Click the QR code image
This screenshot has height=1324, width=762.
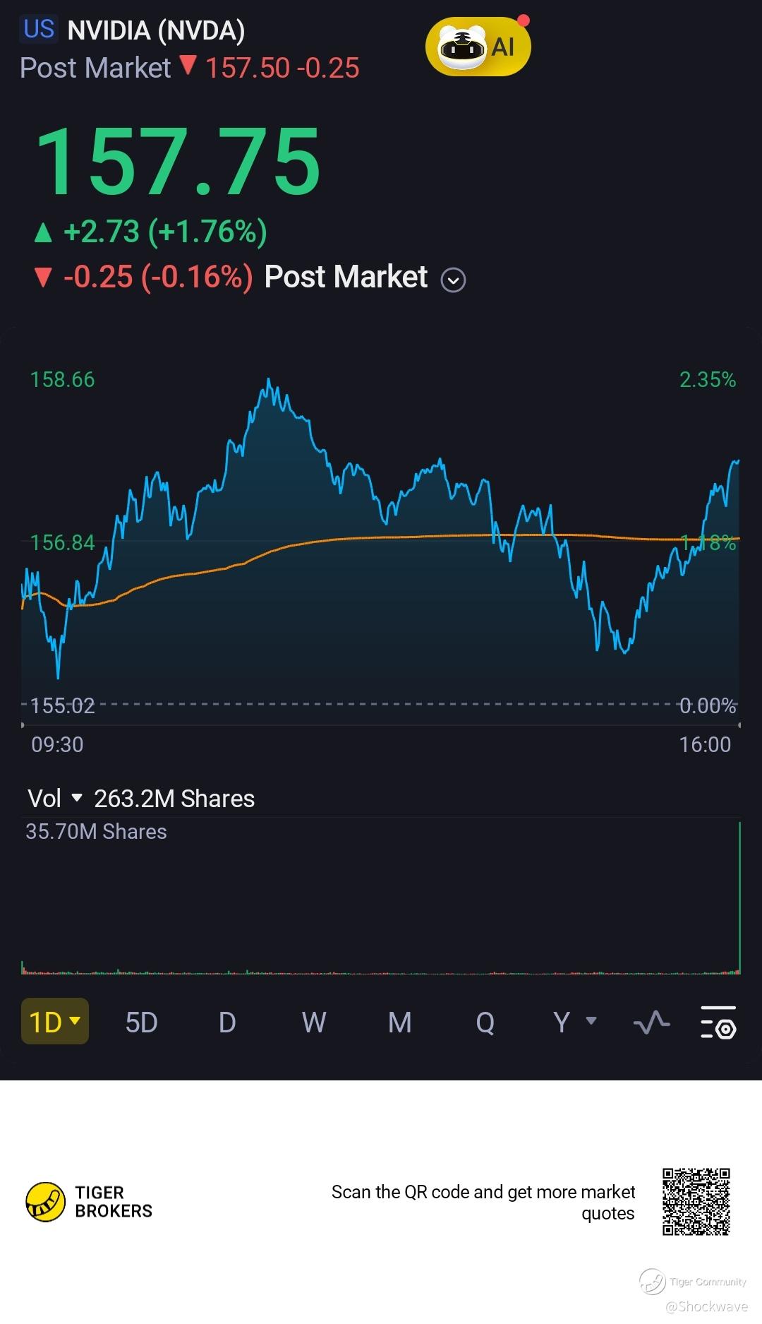(x=696, y=1202)
